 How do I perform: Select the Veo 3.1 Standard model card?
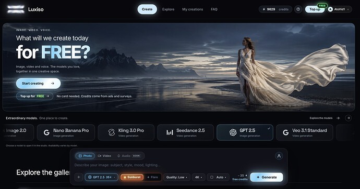pos(305,132)
